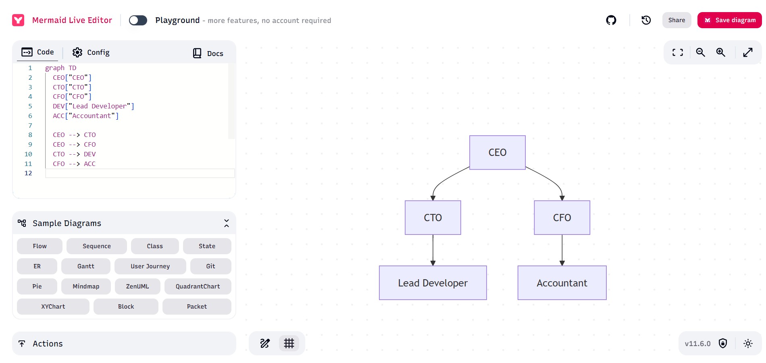Load the User Journey sample diagram
The image size is (766, 363).
coord(150,266)
